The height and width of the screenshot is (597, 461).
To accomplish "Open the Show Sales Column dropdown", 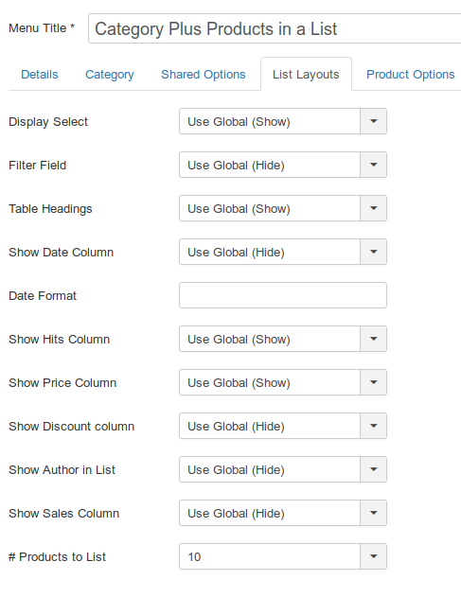I will coord(283,513).
